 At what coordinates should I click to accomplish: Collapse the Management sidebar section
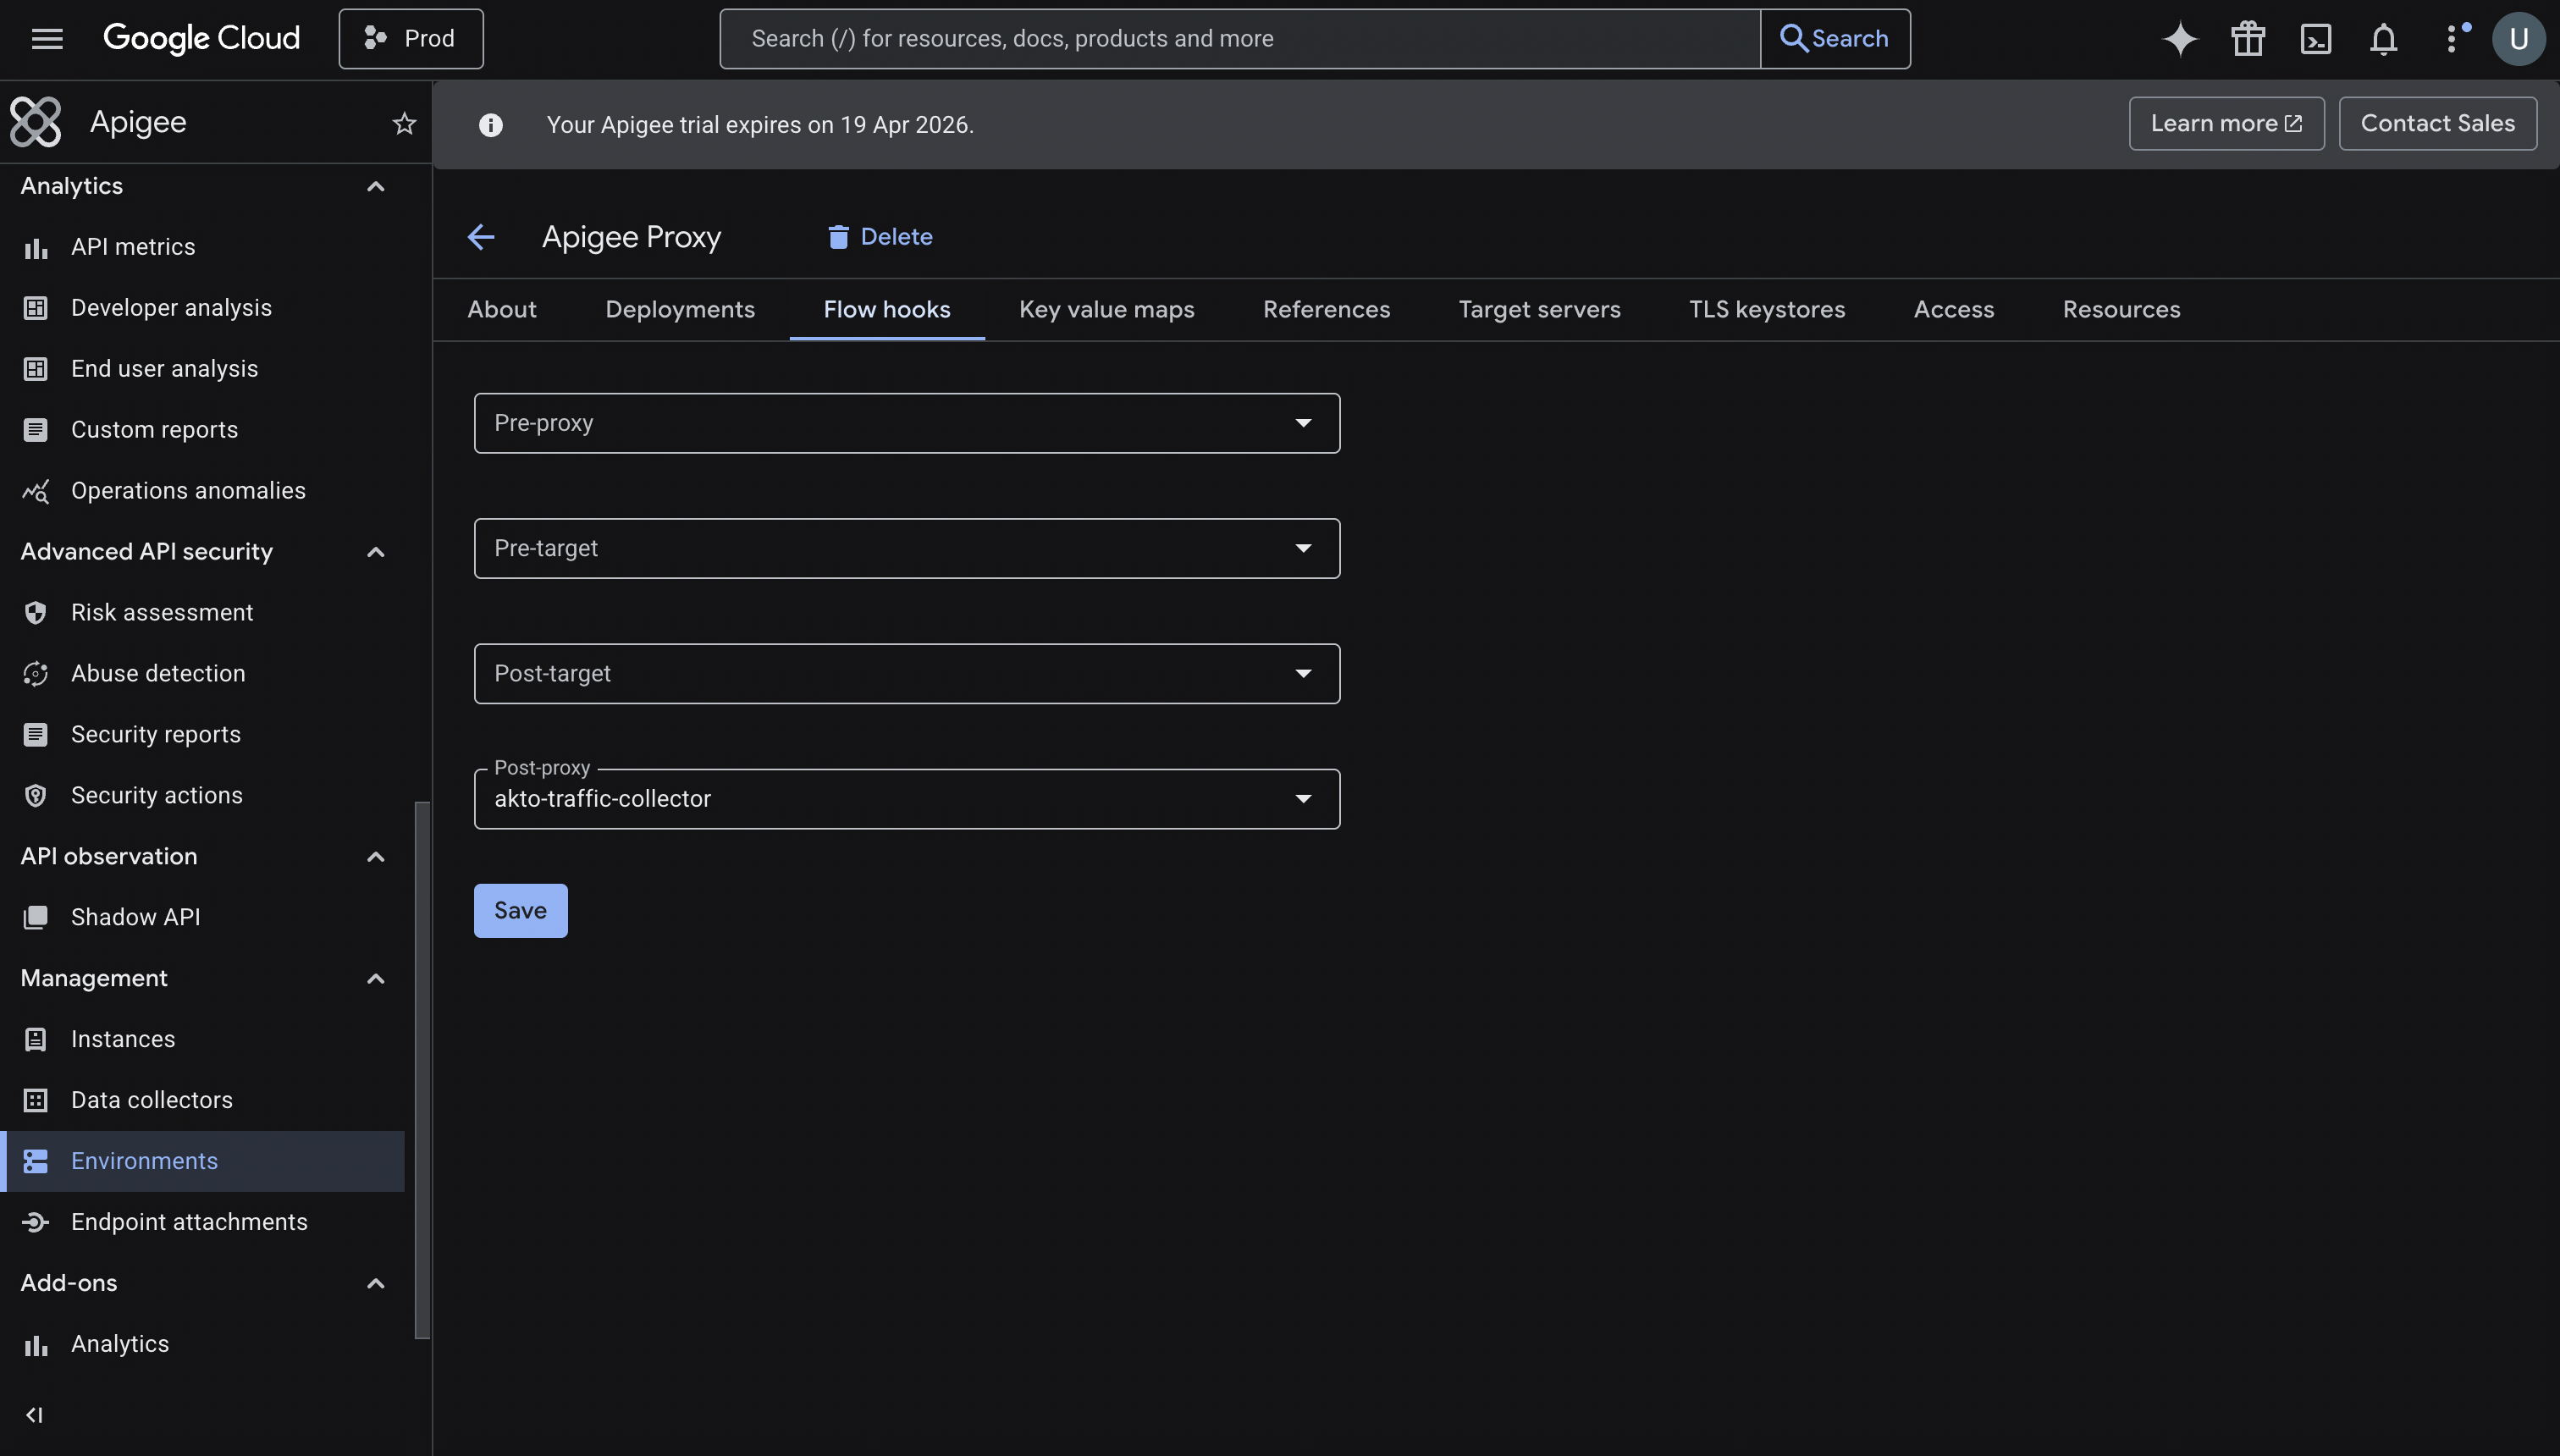(375, 979)
